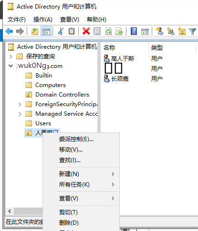Image resolution: width=198 pixels, height=231 pixels.
Task: Click the user icon beside 长颈鹿
Action: (106, 78)
